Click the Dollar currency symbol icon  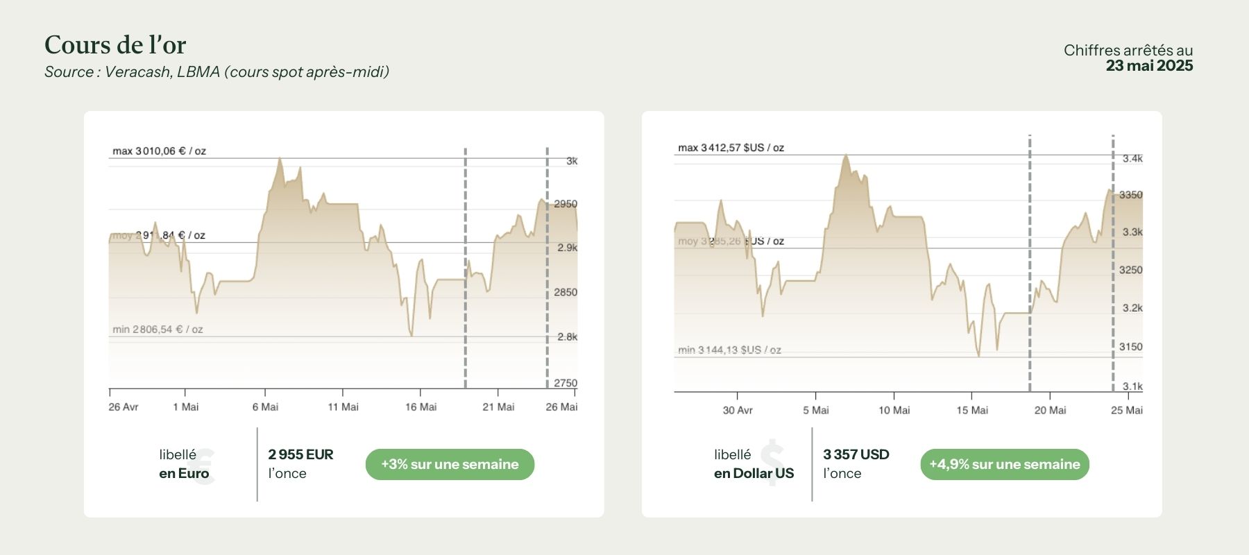772,462
